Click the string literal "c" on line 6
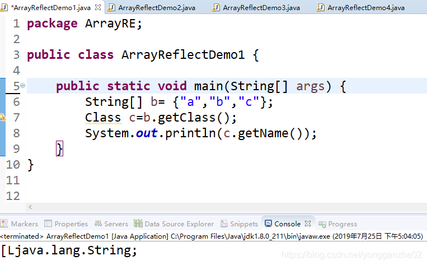The width and height of the screenshot is (427, 265). 248,102
